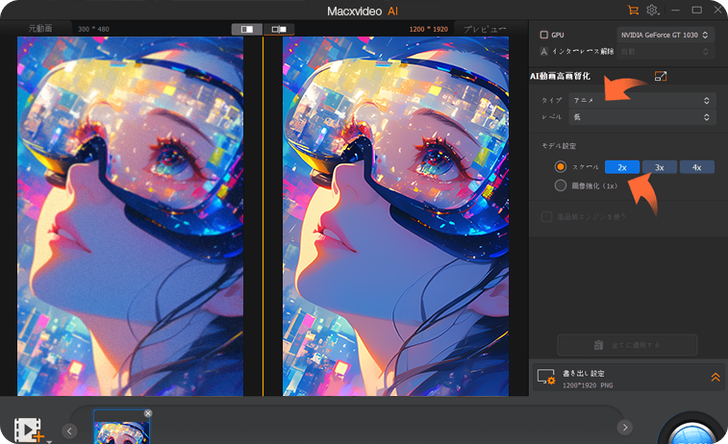Go to the next filmstrip item
This screenshot has width=728, height=444.
(625, 428)
